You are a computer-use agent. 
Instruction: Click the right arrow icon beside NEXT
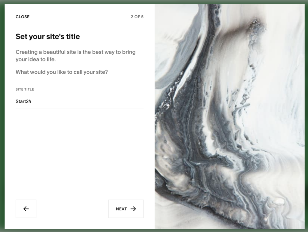[133, 209]
